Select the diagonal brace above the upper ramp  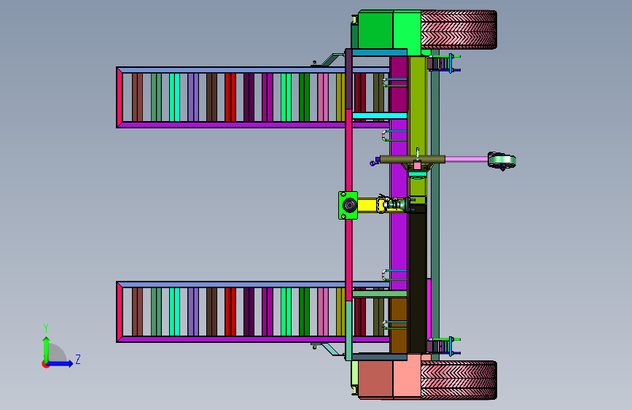pos(332,59)
